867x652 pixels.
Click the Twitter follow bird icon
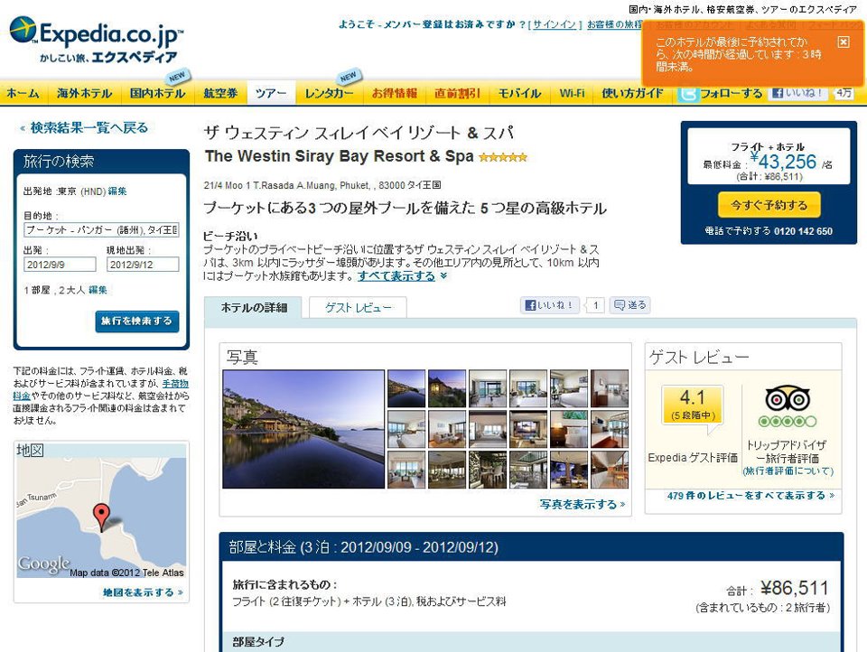click(x=688, y=93)
